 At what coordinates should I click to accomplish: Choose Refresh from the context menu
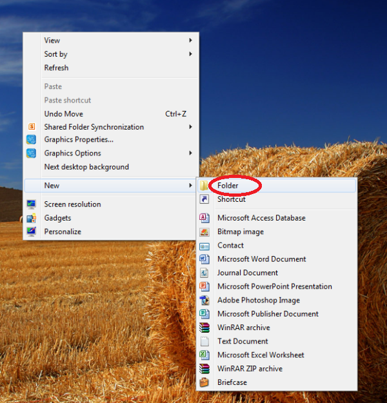pos(110,68)
